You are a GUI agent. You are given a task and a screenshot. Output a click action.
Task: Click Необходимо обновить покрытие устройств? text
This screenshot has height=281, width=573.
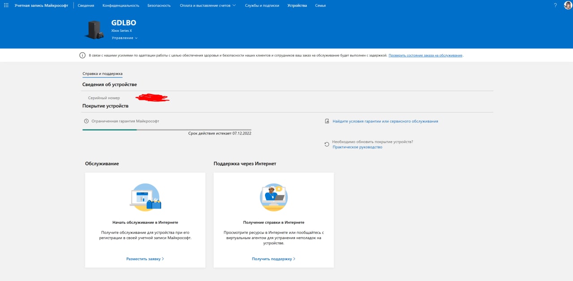pos(372,142)
